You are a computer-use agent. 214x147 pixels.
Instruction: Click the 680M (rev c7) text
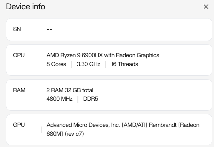66,134
